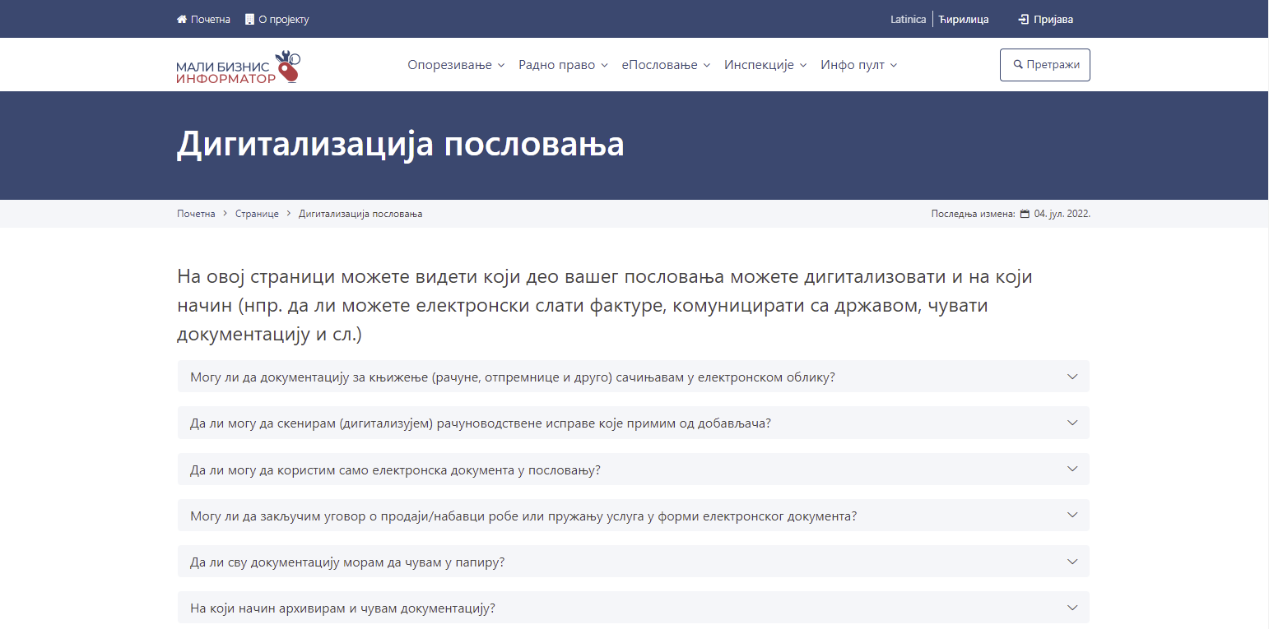Click the login icon beside Пријава
Screen dimensions: 1269x629
[1023, 19]
